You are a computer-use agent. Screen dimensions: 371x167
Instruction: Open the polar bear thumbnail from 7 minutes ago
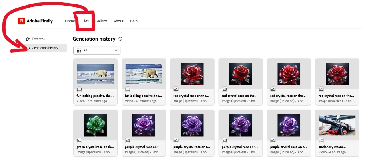point(95,74)
